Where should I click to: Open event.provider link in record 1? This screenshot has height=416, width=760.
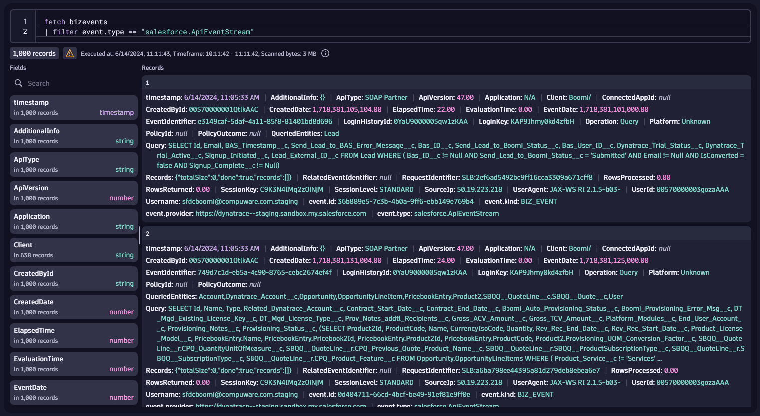point(280,214)
